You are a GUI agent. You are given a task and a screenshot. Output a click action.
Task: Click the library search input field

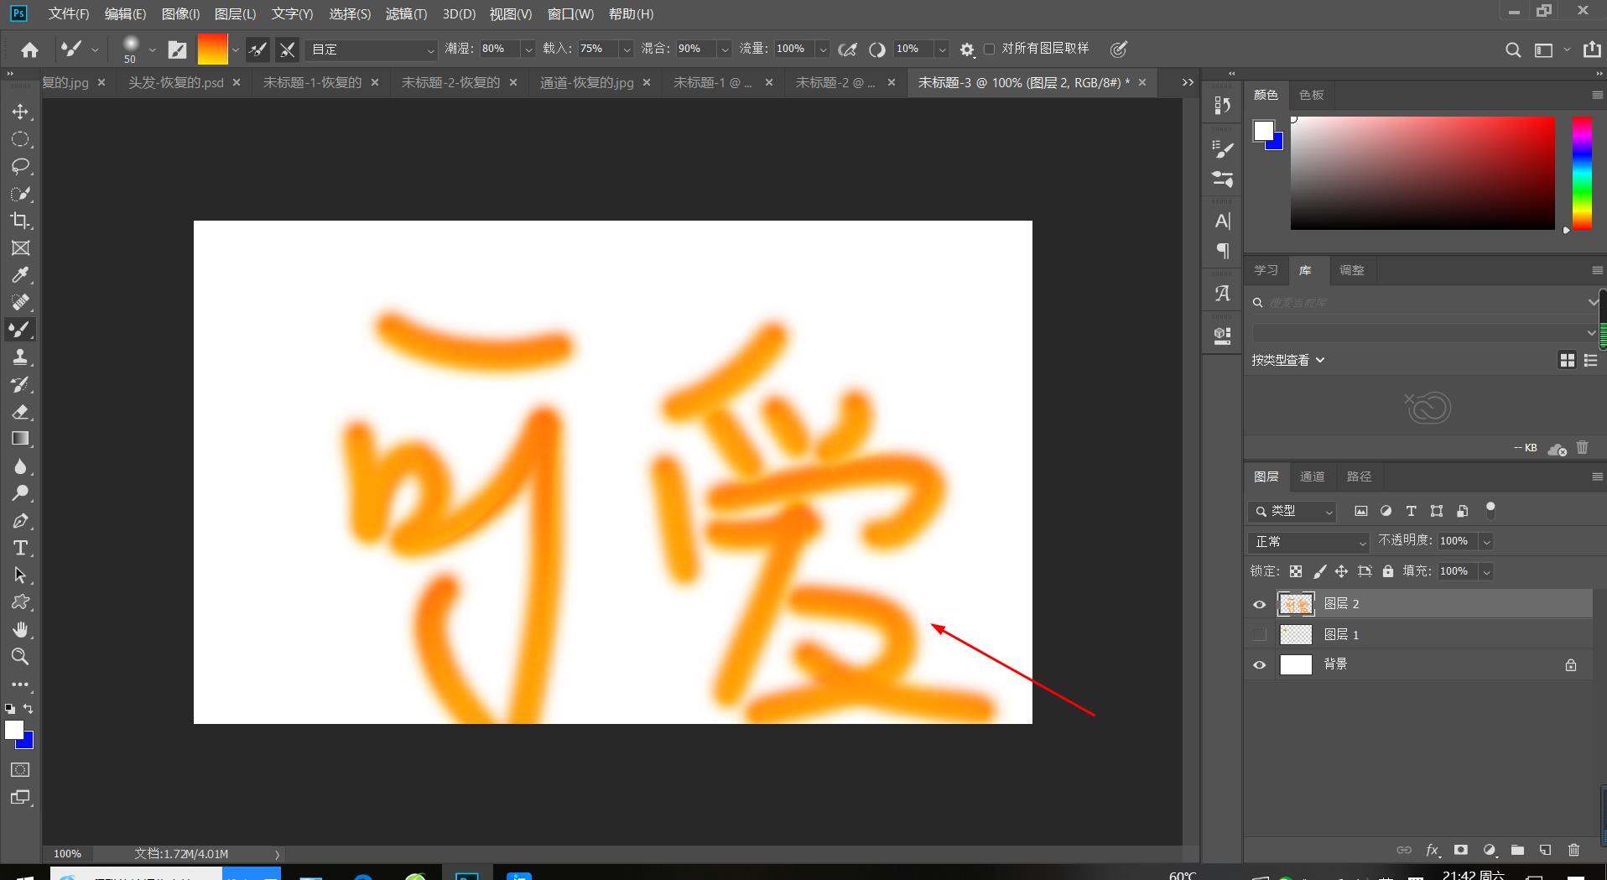[1423, 302]
